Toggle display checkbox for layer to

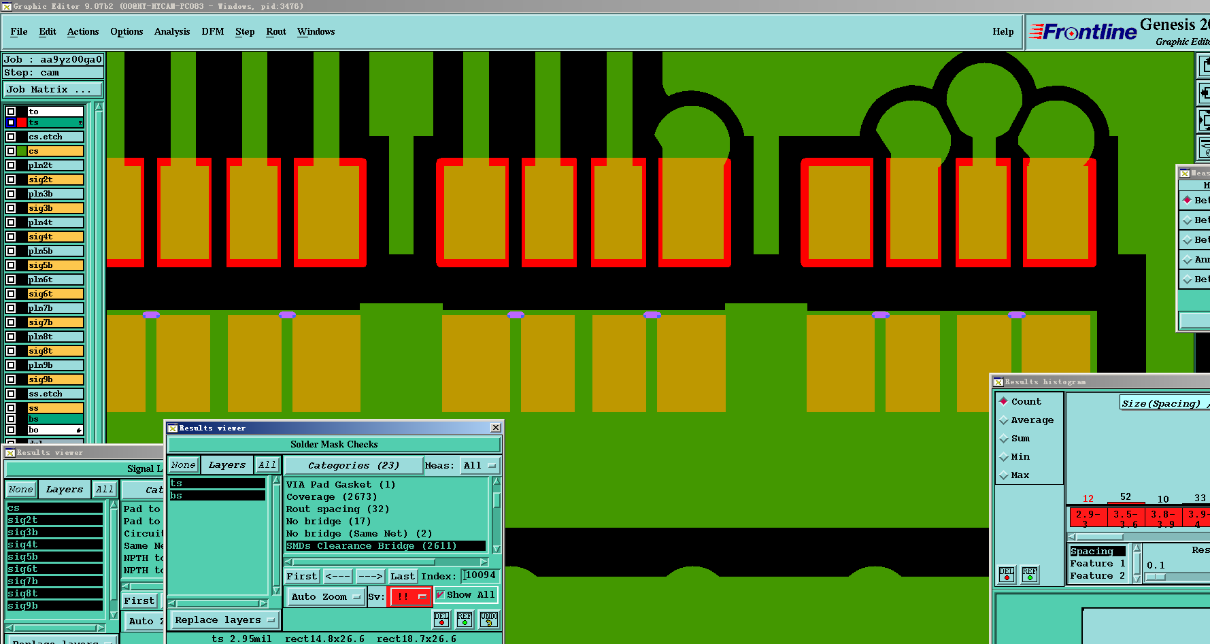(x=11, y=112)
